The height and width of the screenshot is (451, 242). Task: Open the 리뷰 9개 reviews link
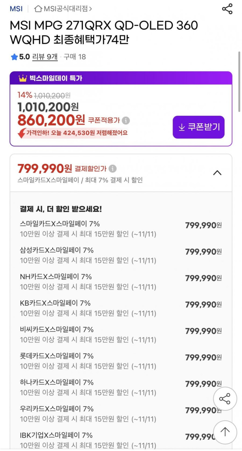[45, 57]
